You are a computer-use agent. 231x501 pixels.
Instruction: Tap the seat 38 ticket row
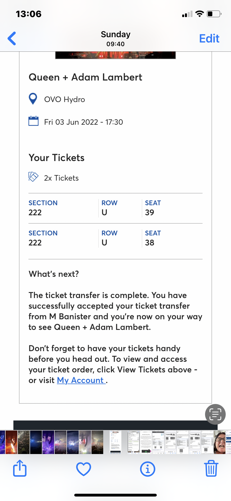116,238
